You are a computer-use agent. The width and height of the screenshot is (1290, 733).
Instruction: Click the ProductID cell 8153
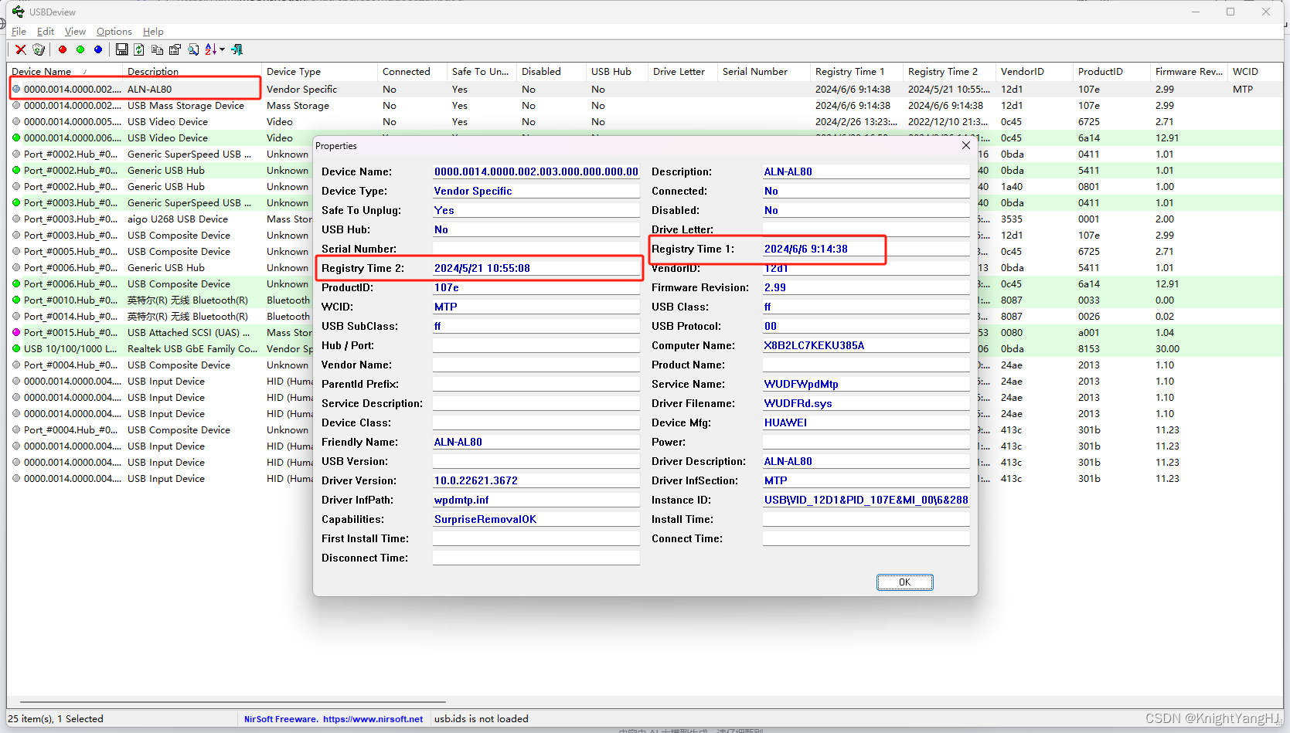1089,348
